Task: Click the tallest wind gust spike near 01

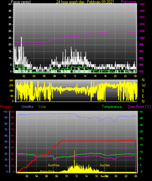Action: (21, 41)
